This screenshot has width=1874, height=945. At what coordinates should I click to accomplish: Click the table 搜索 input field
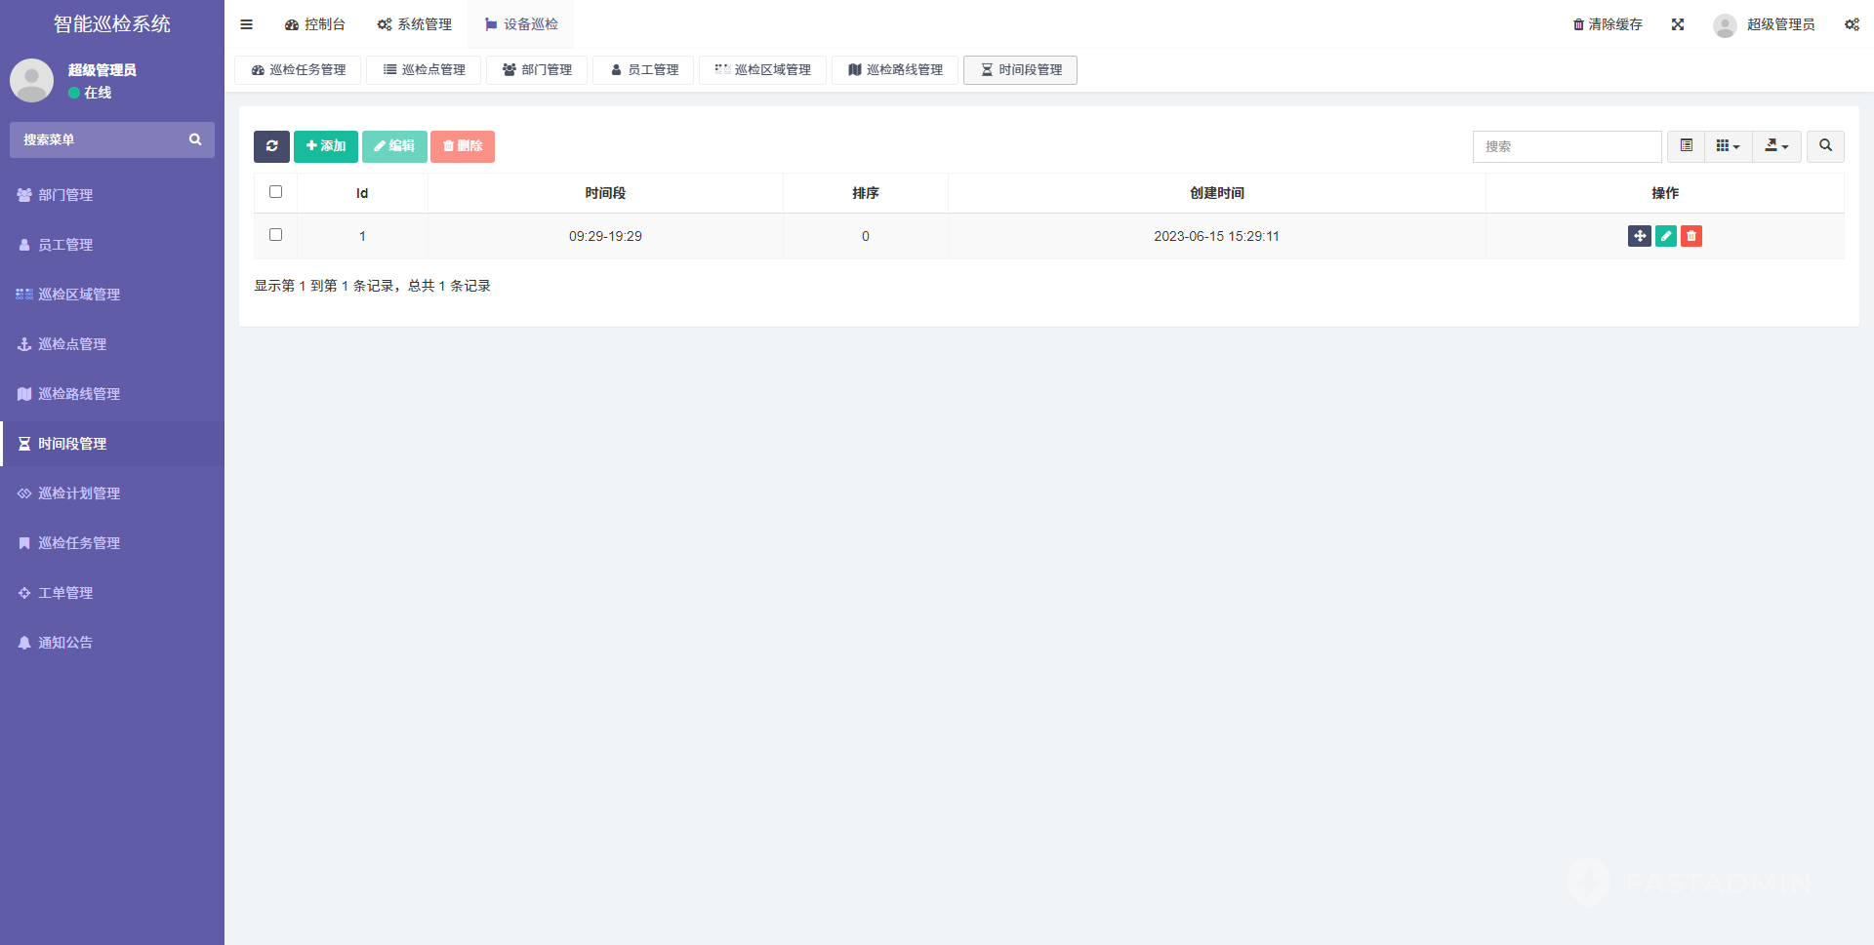pos(1567,146)
